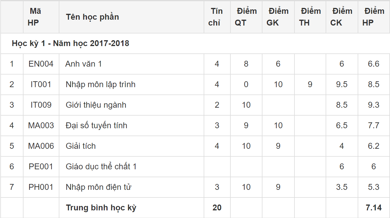Click the total credits value 20

pos(217,208)
